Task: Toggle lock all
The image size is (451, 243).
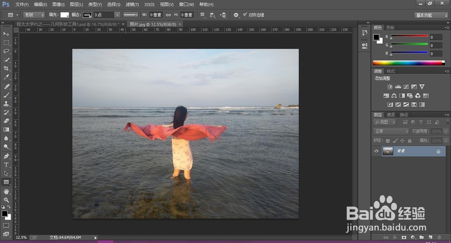Action: tap(410, 141)
